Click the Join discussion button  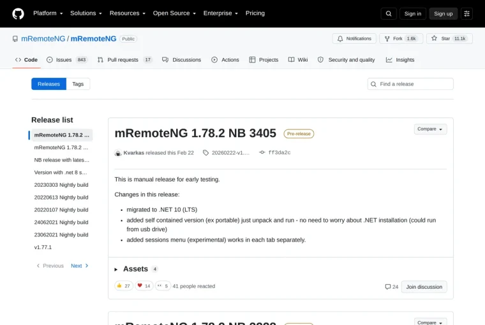(x=424, y=287)
